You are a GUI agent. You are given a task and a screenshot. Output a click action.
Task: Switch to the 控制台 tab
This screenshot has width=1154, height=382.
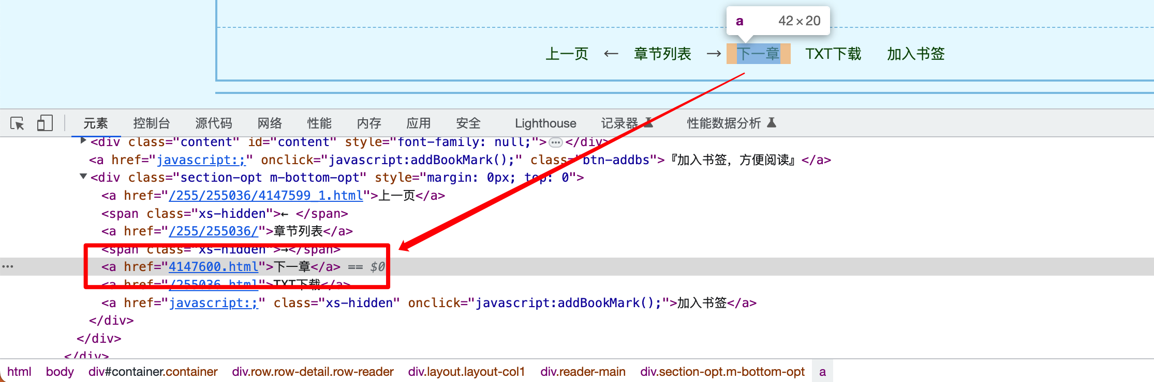[152, 123]
